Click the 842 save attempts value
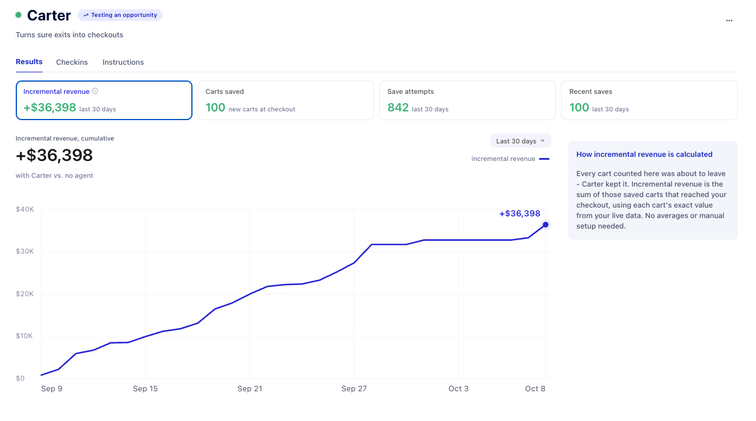Image resolution: width=756 pixels, height=421 pixels. pos(398,107)
